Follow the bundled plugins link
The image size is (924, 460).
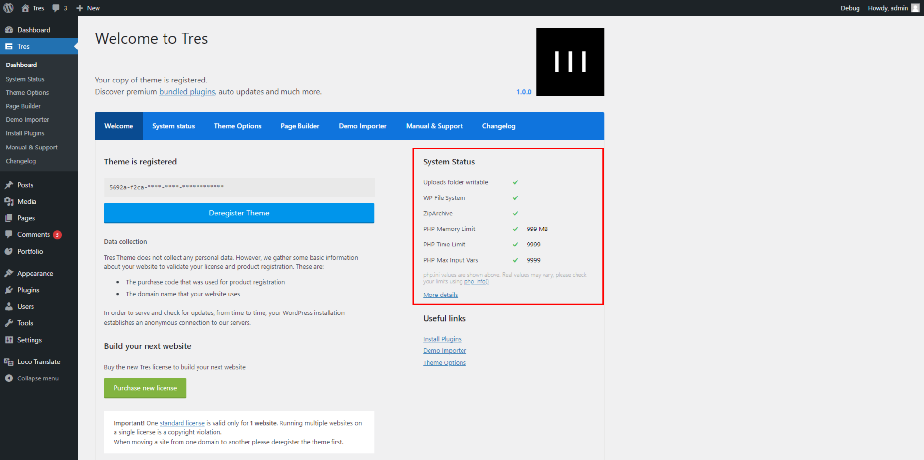tap(187, 92)
